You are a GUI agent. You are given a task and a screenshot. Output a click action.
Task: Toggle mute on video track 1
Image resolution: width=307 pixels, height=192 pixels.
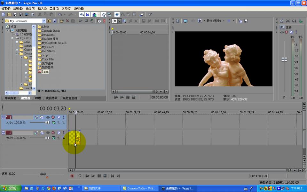pyautogui.click(x=59, y=117)
